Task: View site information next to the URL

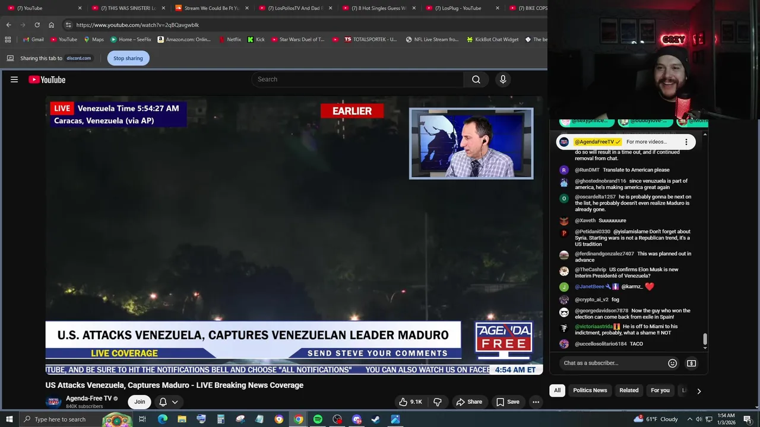Action: click(x=68, y=25)
